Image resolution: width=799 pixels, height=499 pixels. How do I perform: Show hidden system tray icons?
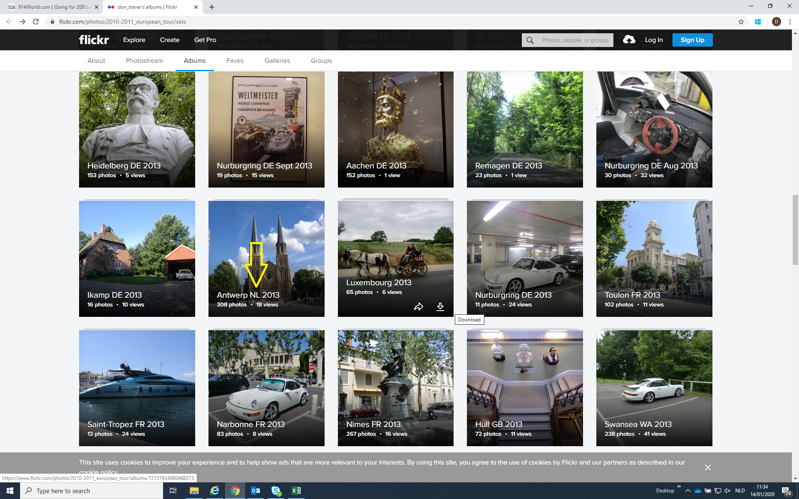coord(687,491)
